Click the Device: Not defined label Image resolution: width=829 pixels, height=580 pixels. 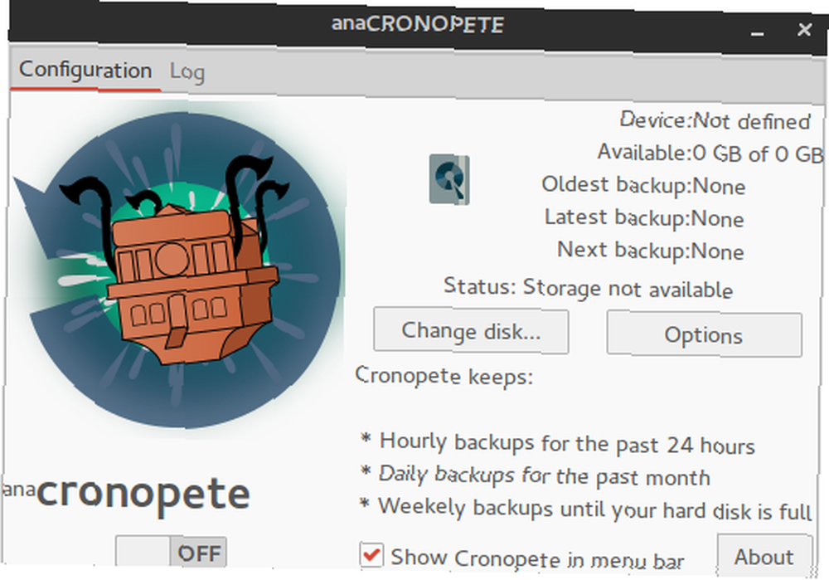715,120
